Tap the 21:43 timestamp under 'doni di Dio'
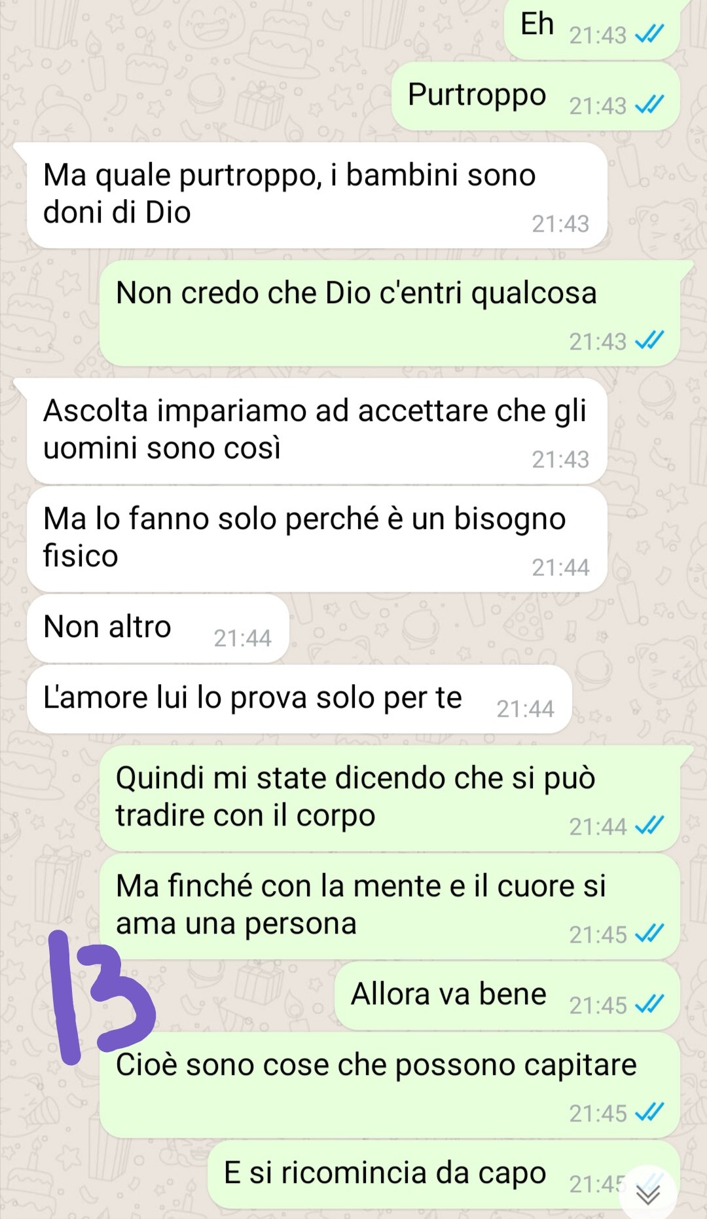 pyautogui.click(x=560, y=224)
